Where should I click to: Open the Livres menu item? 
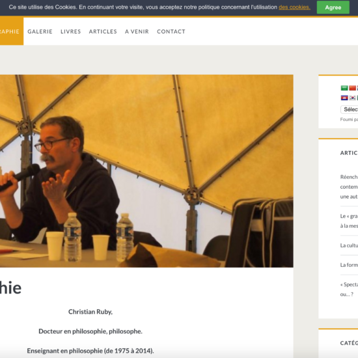[x=70, y=31]
